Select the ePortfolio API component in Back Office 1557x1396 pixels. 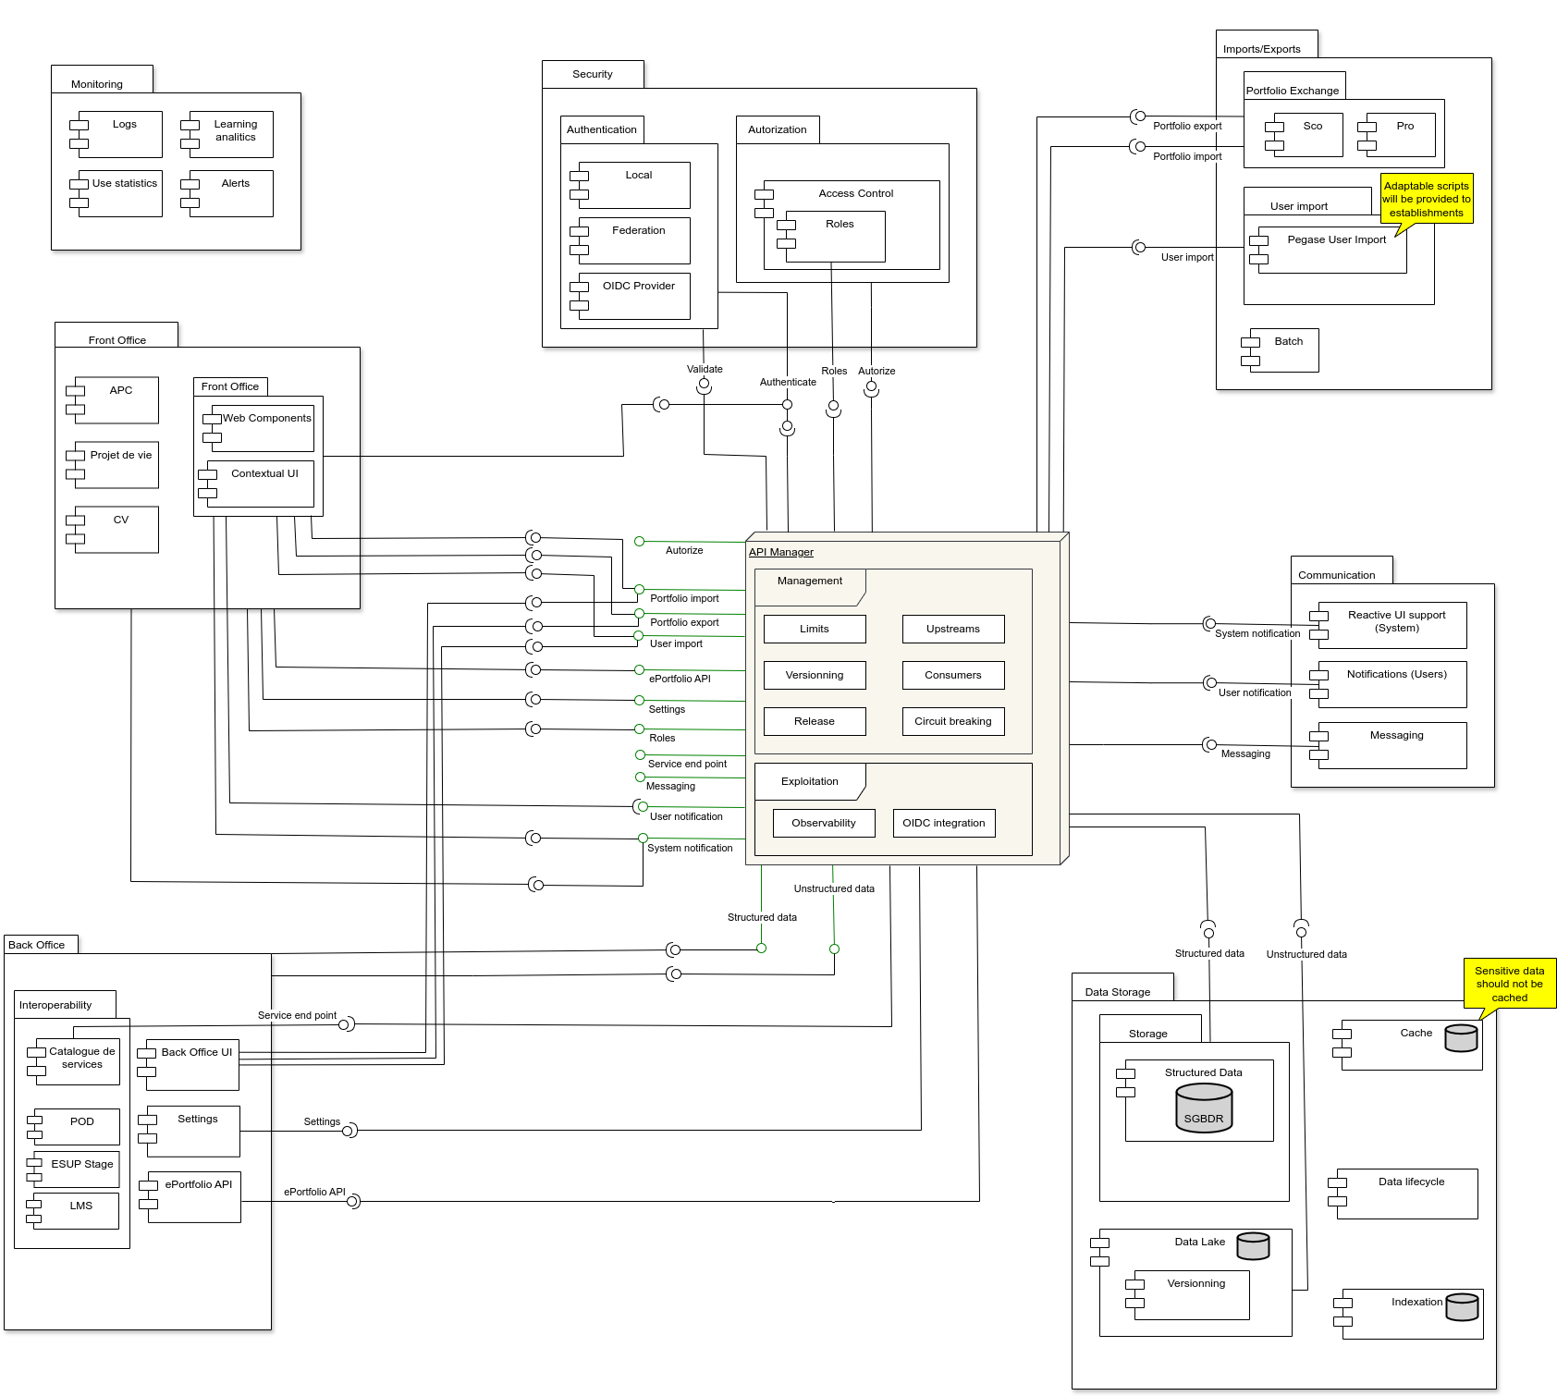point(190,1197)
